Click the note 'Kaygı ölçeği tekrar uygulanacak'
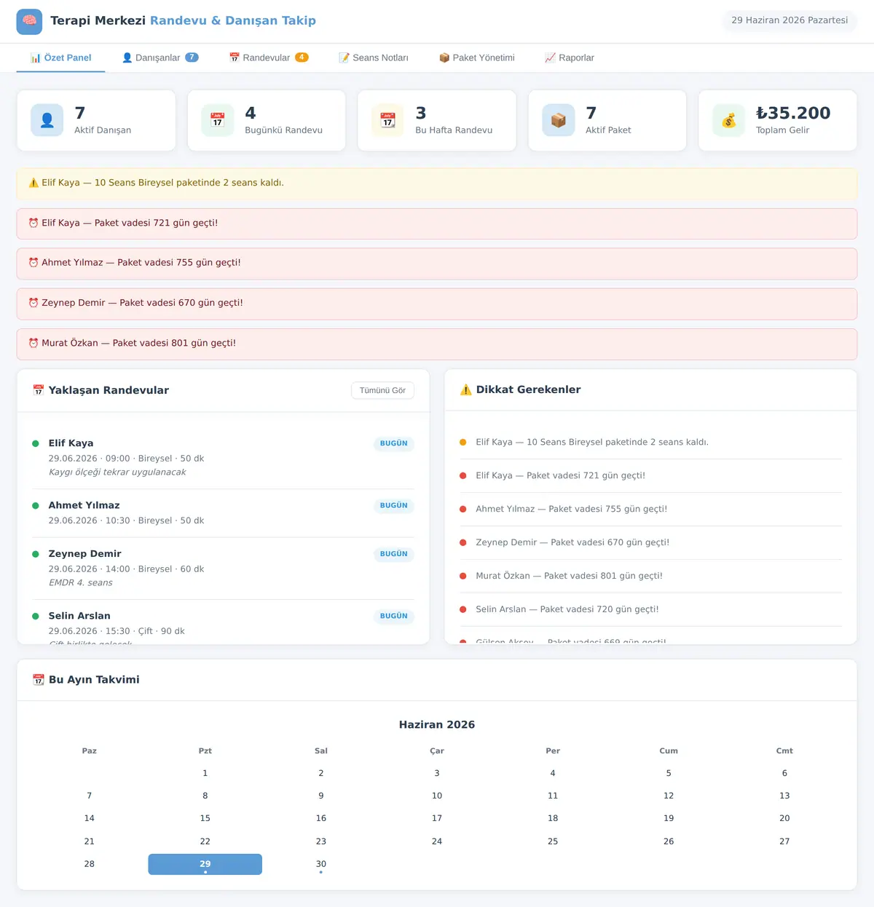Viewport: 874px width, 907px height. [x=117, y=472]
